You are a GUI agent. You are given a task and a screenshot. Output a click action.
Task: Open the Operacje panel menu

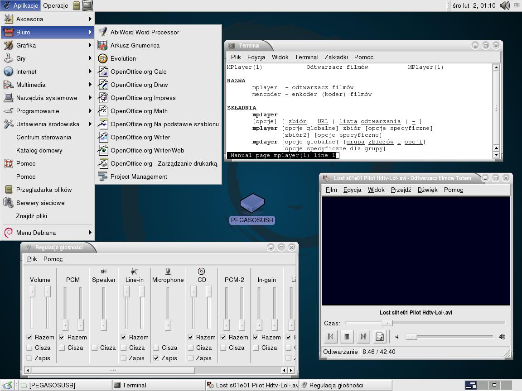(56, 5)
